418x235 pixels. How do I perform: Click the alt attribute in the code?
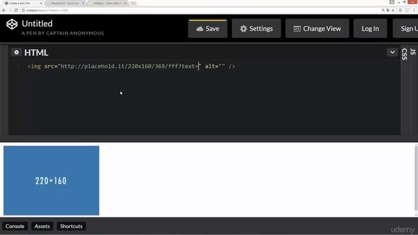click(215, 67)
